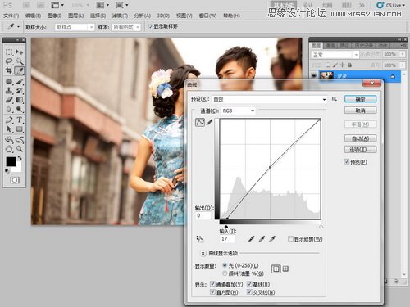Select the Light (0-255) radio option
The image size is (410, 307).
225,265
